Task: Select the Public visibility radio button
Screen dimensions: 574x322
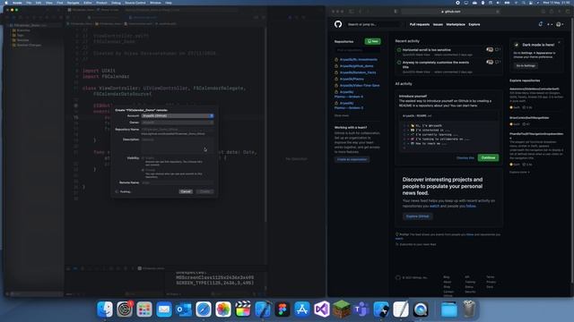Action: point(143,158)
